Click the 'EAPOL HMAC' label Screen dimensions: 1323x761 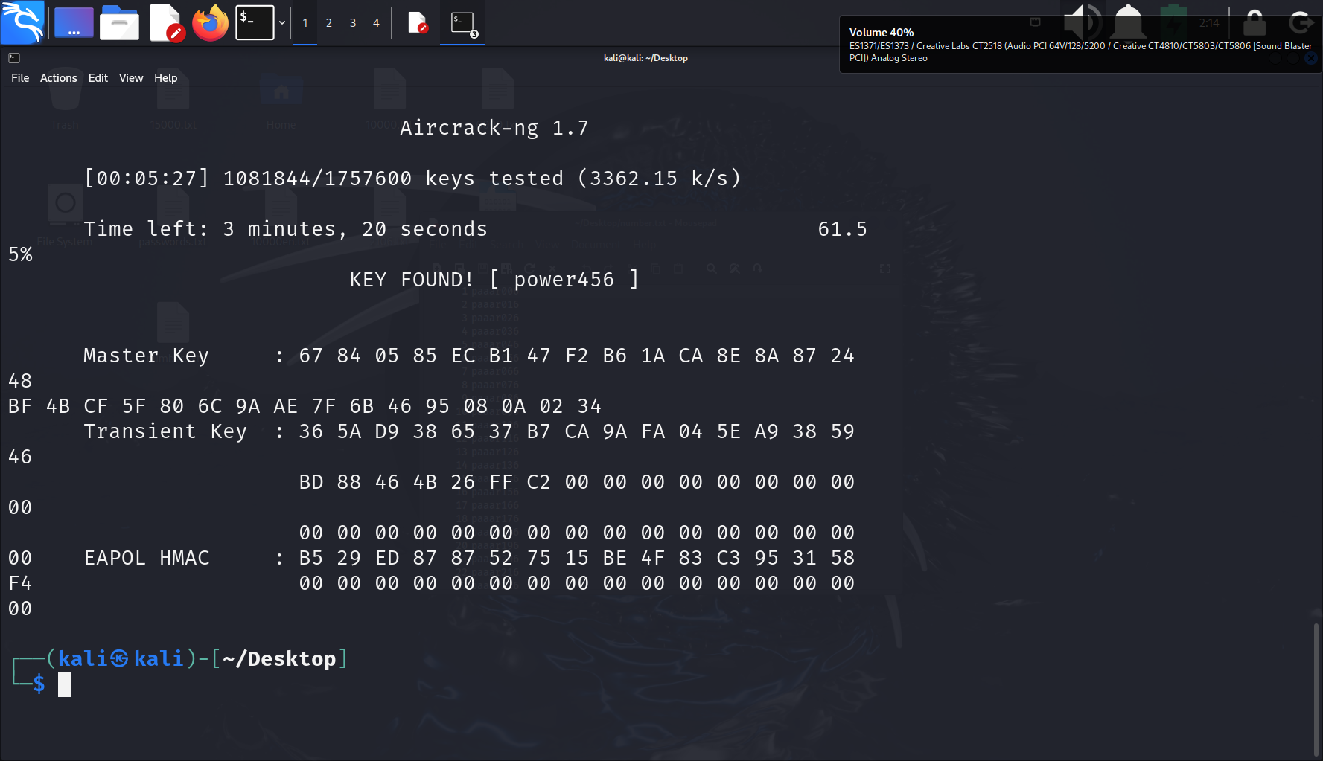point(147,558)
